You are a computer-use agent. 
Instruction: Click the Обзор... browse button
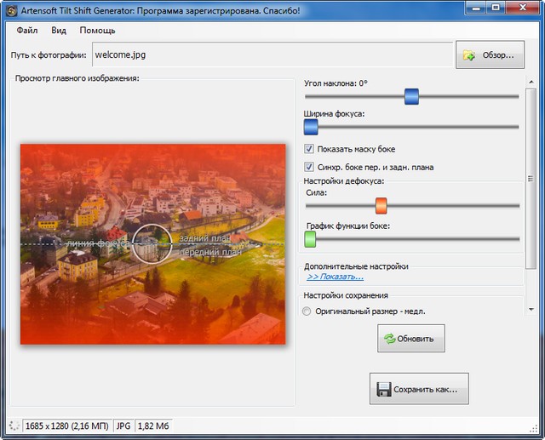point(490,54)
